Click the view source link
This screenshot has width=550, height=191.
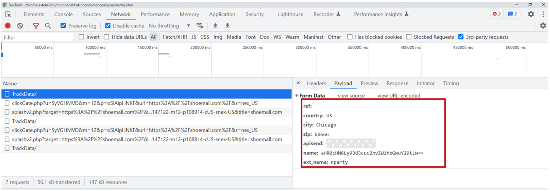coord(351,95)
